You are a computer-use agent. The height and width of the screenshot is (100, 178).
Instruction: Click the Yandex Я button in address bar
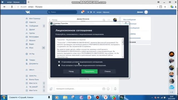point(12,7)
